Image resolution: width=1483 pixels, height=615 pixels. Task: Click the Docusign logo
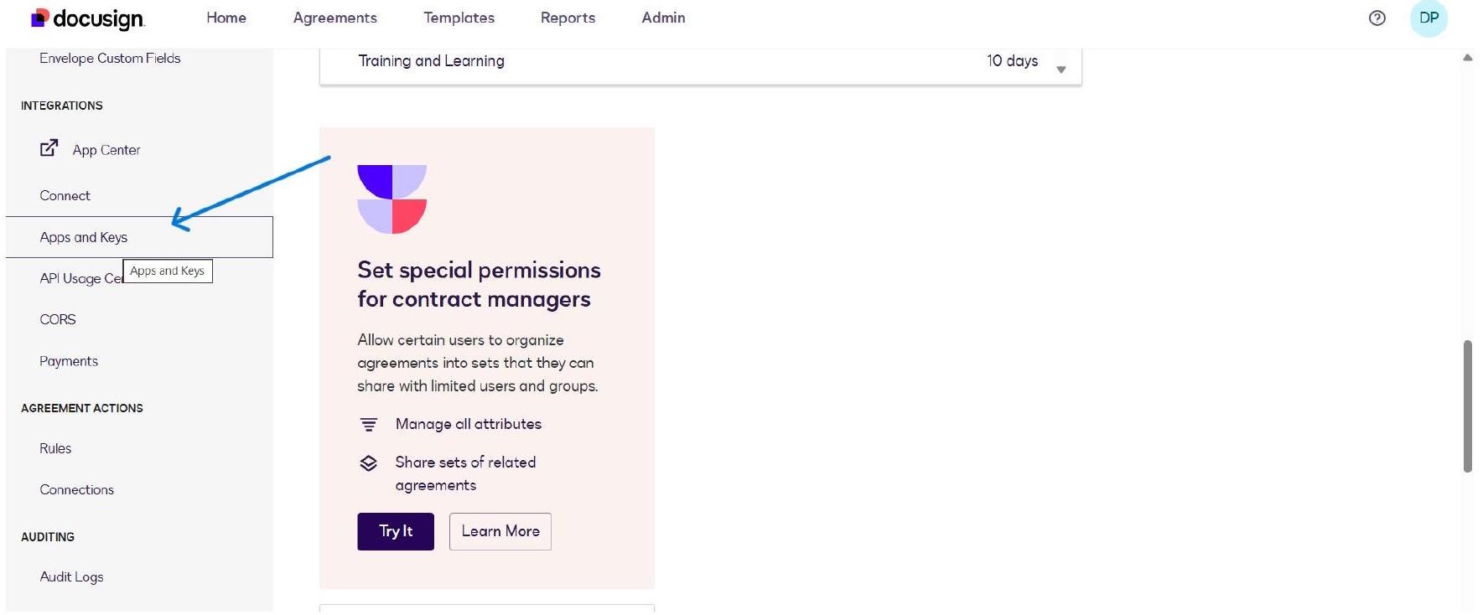click(x=87, y=18)
